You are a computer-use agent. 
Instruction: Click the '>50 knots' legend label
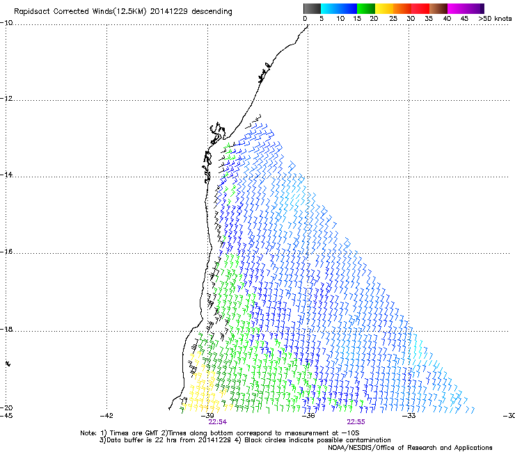point(495,19)
